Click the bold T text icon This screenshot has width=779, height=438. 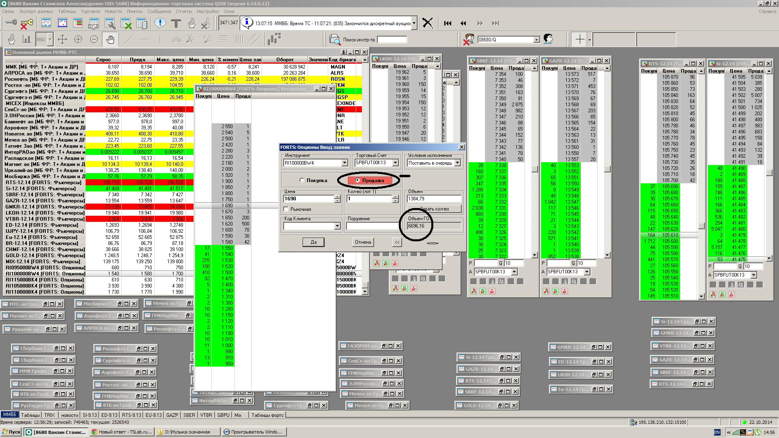pyautogui.click(x=176, y=24)
